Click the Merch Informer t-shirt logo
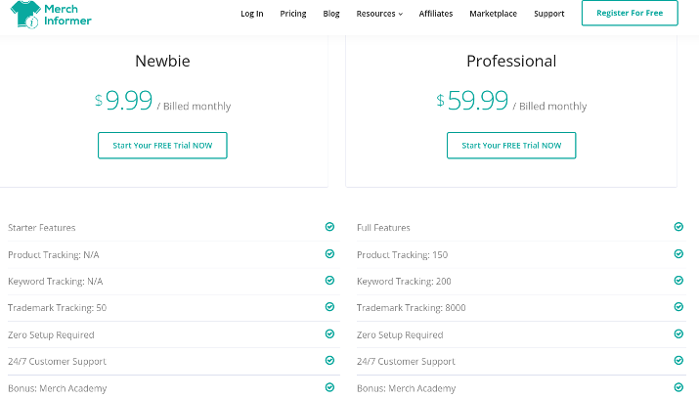699x399 pixels. (25, 15)
